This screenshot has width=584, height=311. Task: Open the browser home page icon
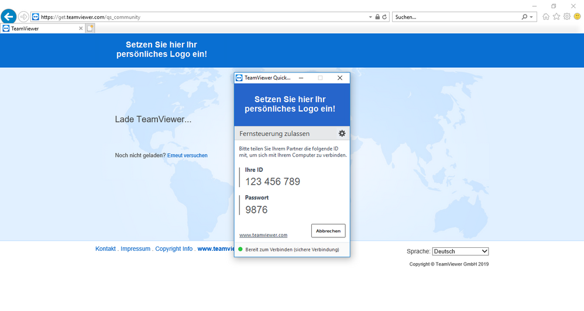pyautogui.click(x=545, y=16)
